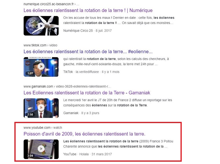Screen dimensions: 220x164
Task: Click the 2:58 duration badge
Action: [x=30, y=115]
